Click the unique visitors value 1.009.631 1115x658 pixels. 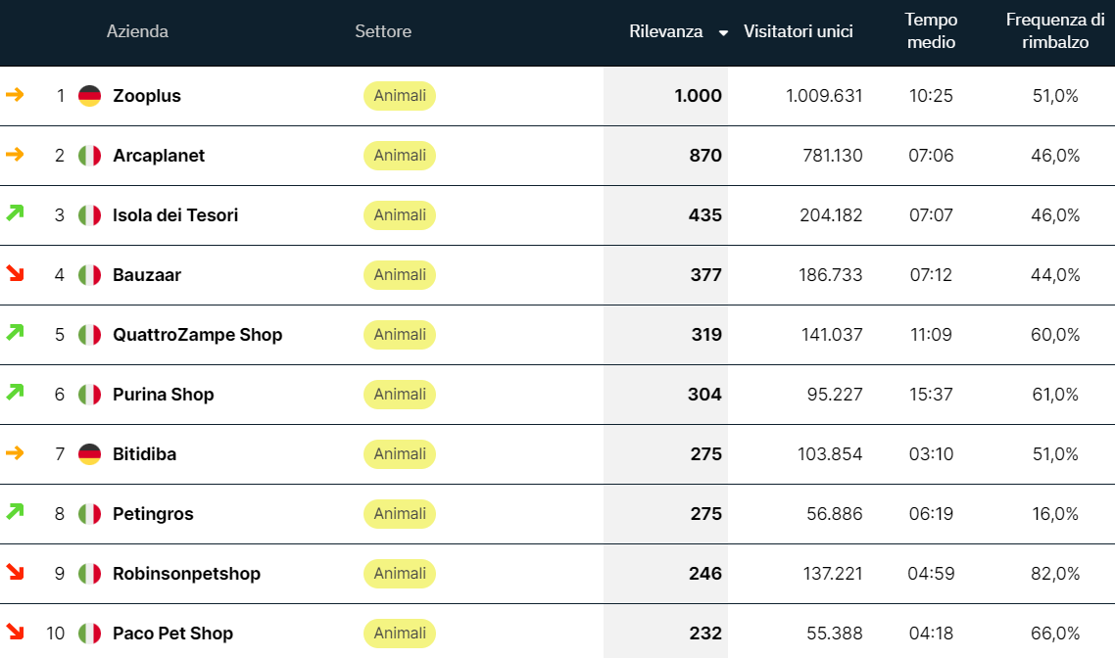click(x=824, y=96)
